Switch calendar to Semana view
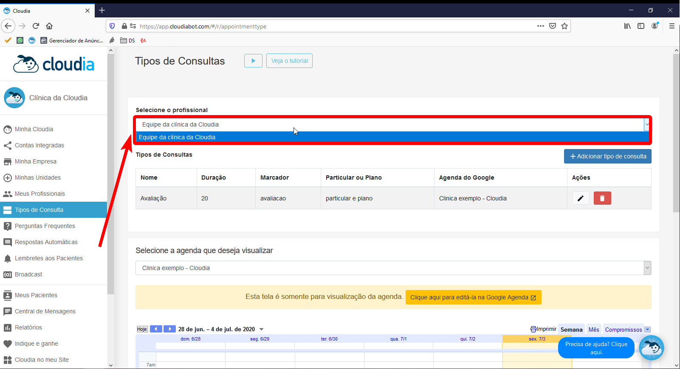Viewport: 680px width, 369px height. pyautogui.click(x=571, y=330)
